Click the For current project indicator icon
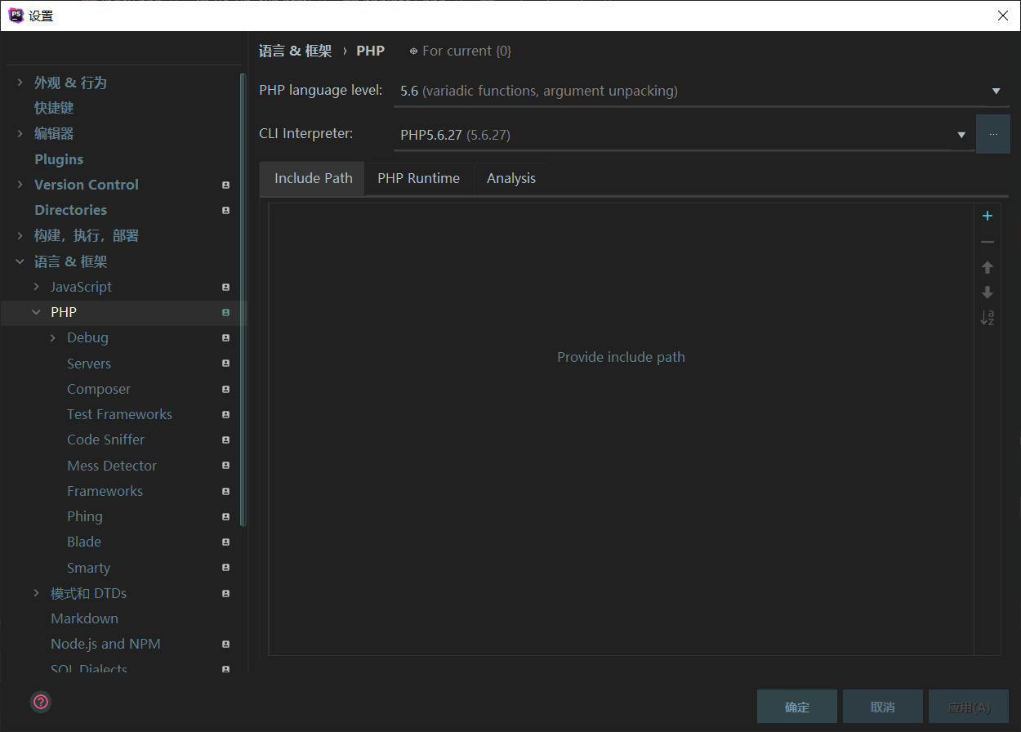The height and width of the screenshot is (732, 1021). click(413, 51)
